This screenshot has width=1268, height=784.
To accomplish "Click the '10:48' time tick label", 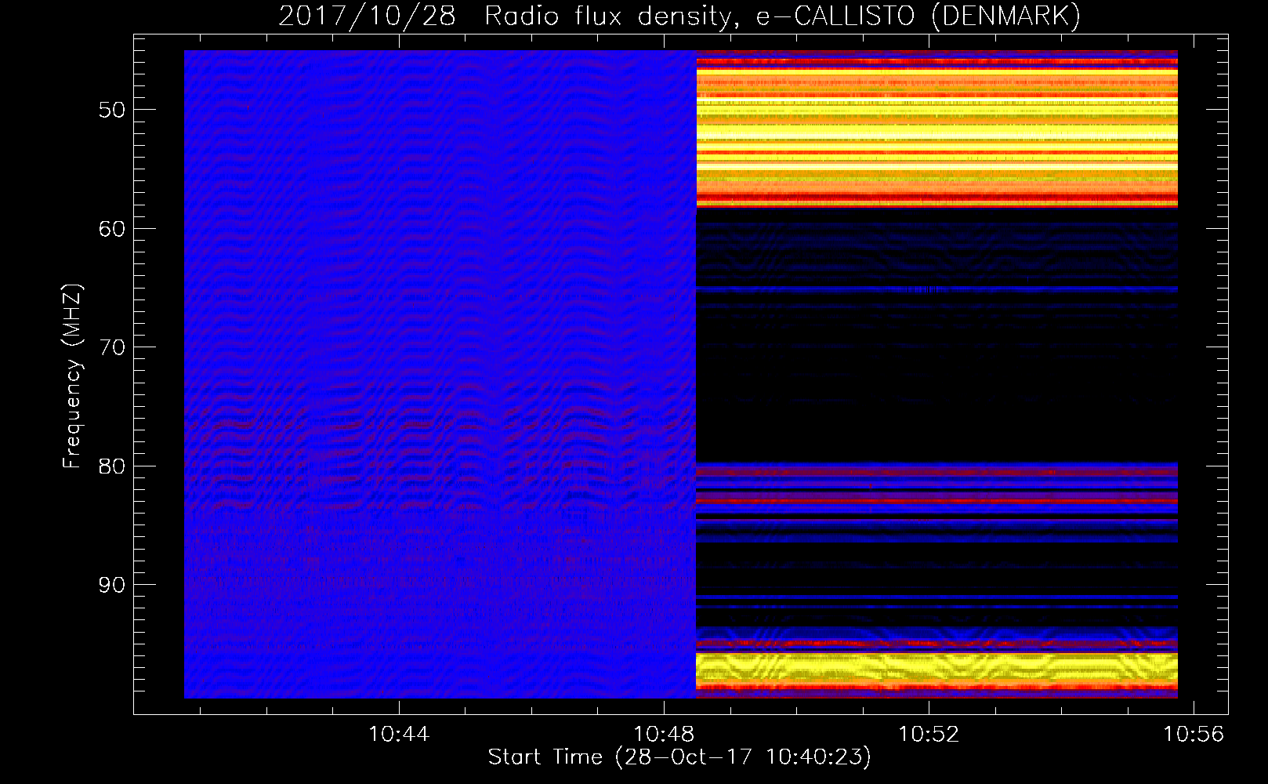I will coord(664,734).
